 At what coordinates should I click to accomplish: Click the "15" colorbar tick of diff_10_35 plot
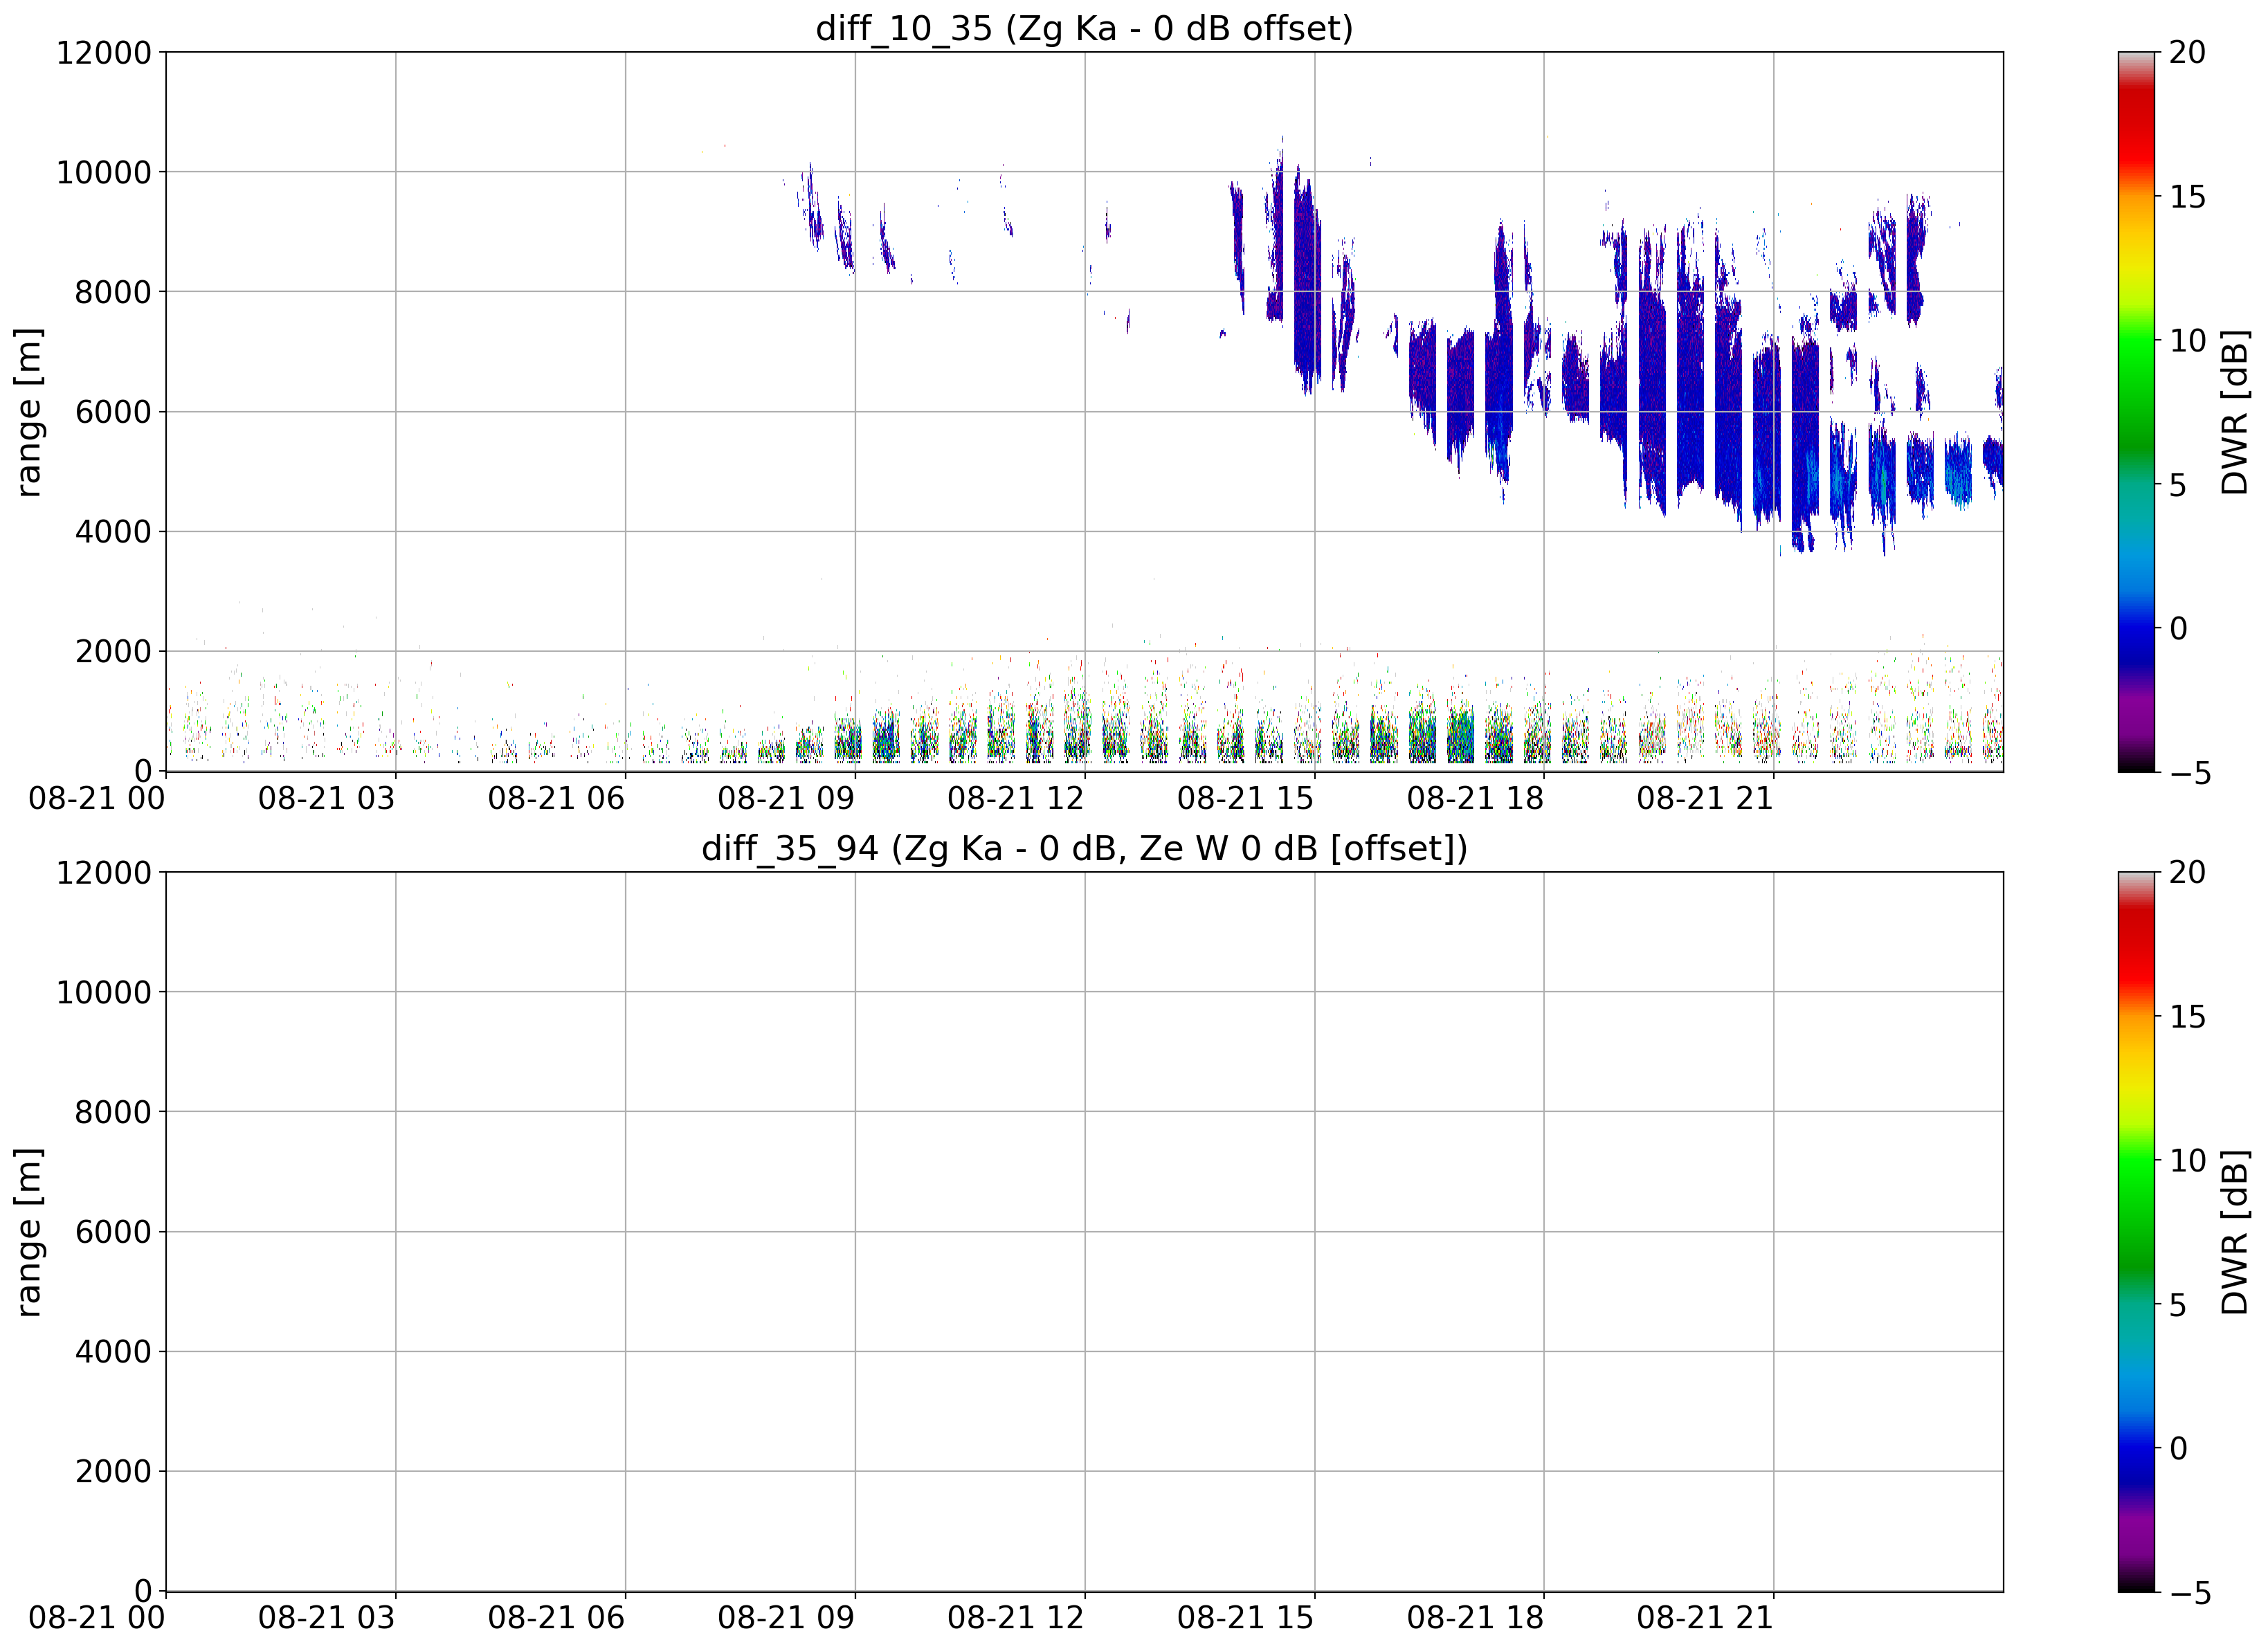pyautogui.click(x=2187, y=197)
